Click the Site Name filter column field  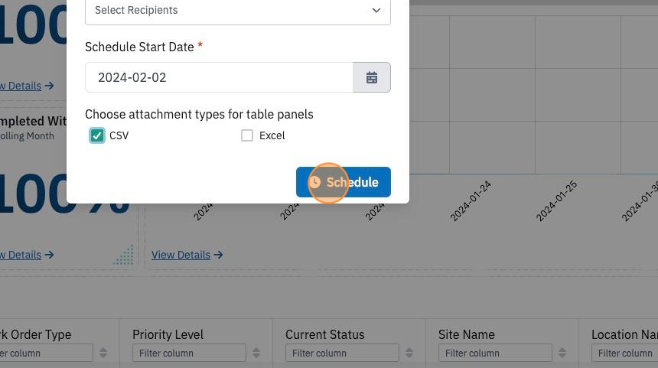point(495,353)
